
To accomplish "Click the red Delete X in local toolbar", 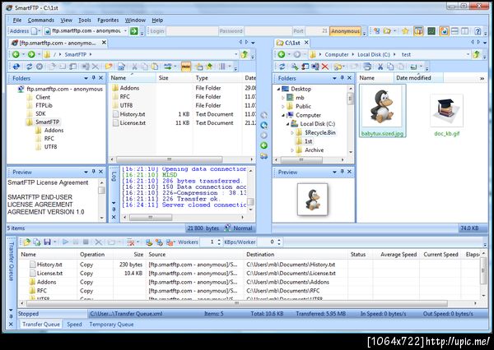I will point(325,67).
